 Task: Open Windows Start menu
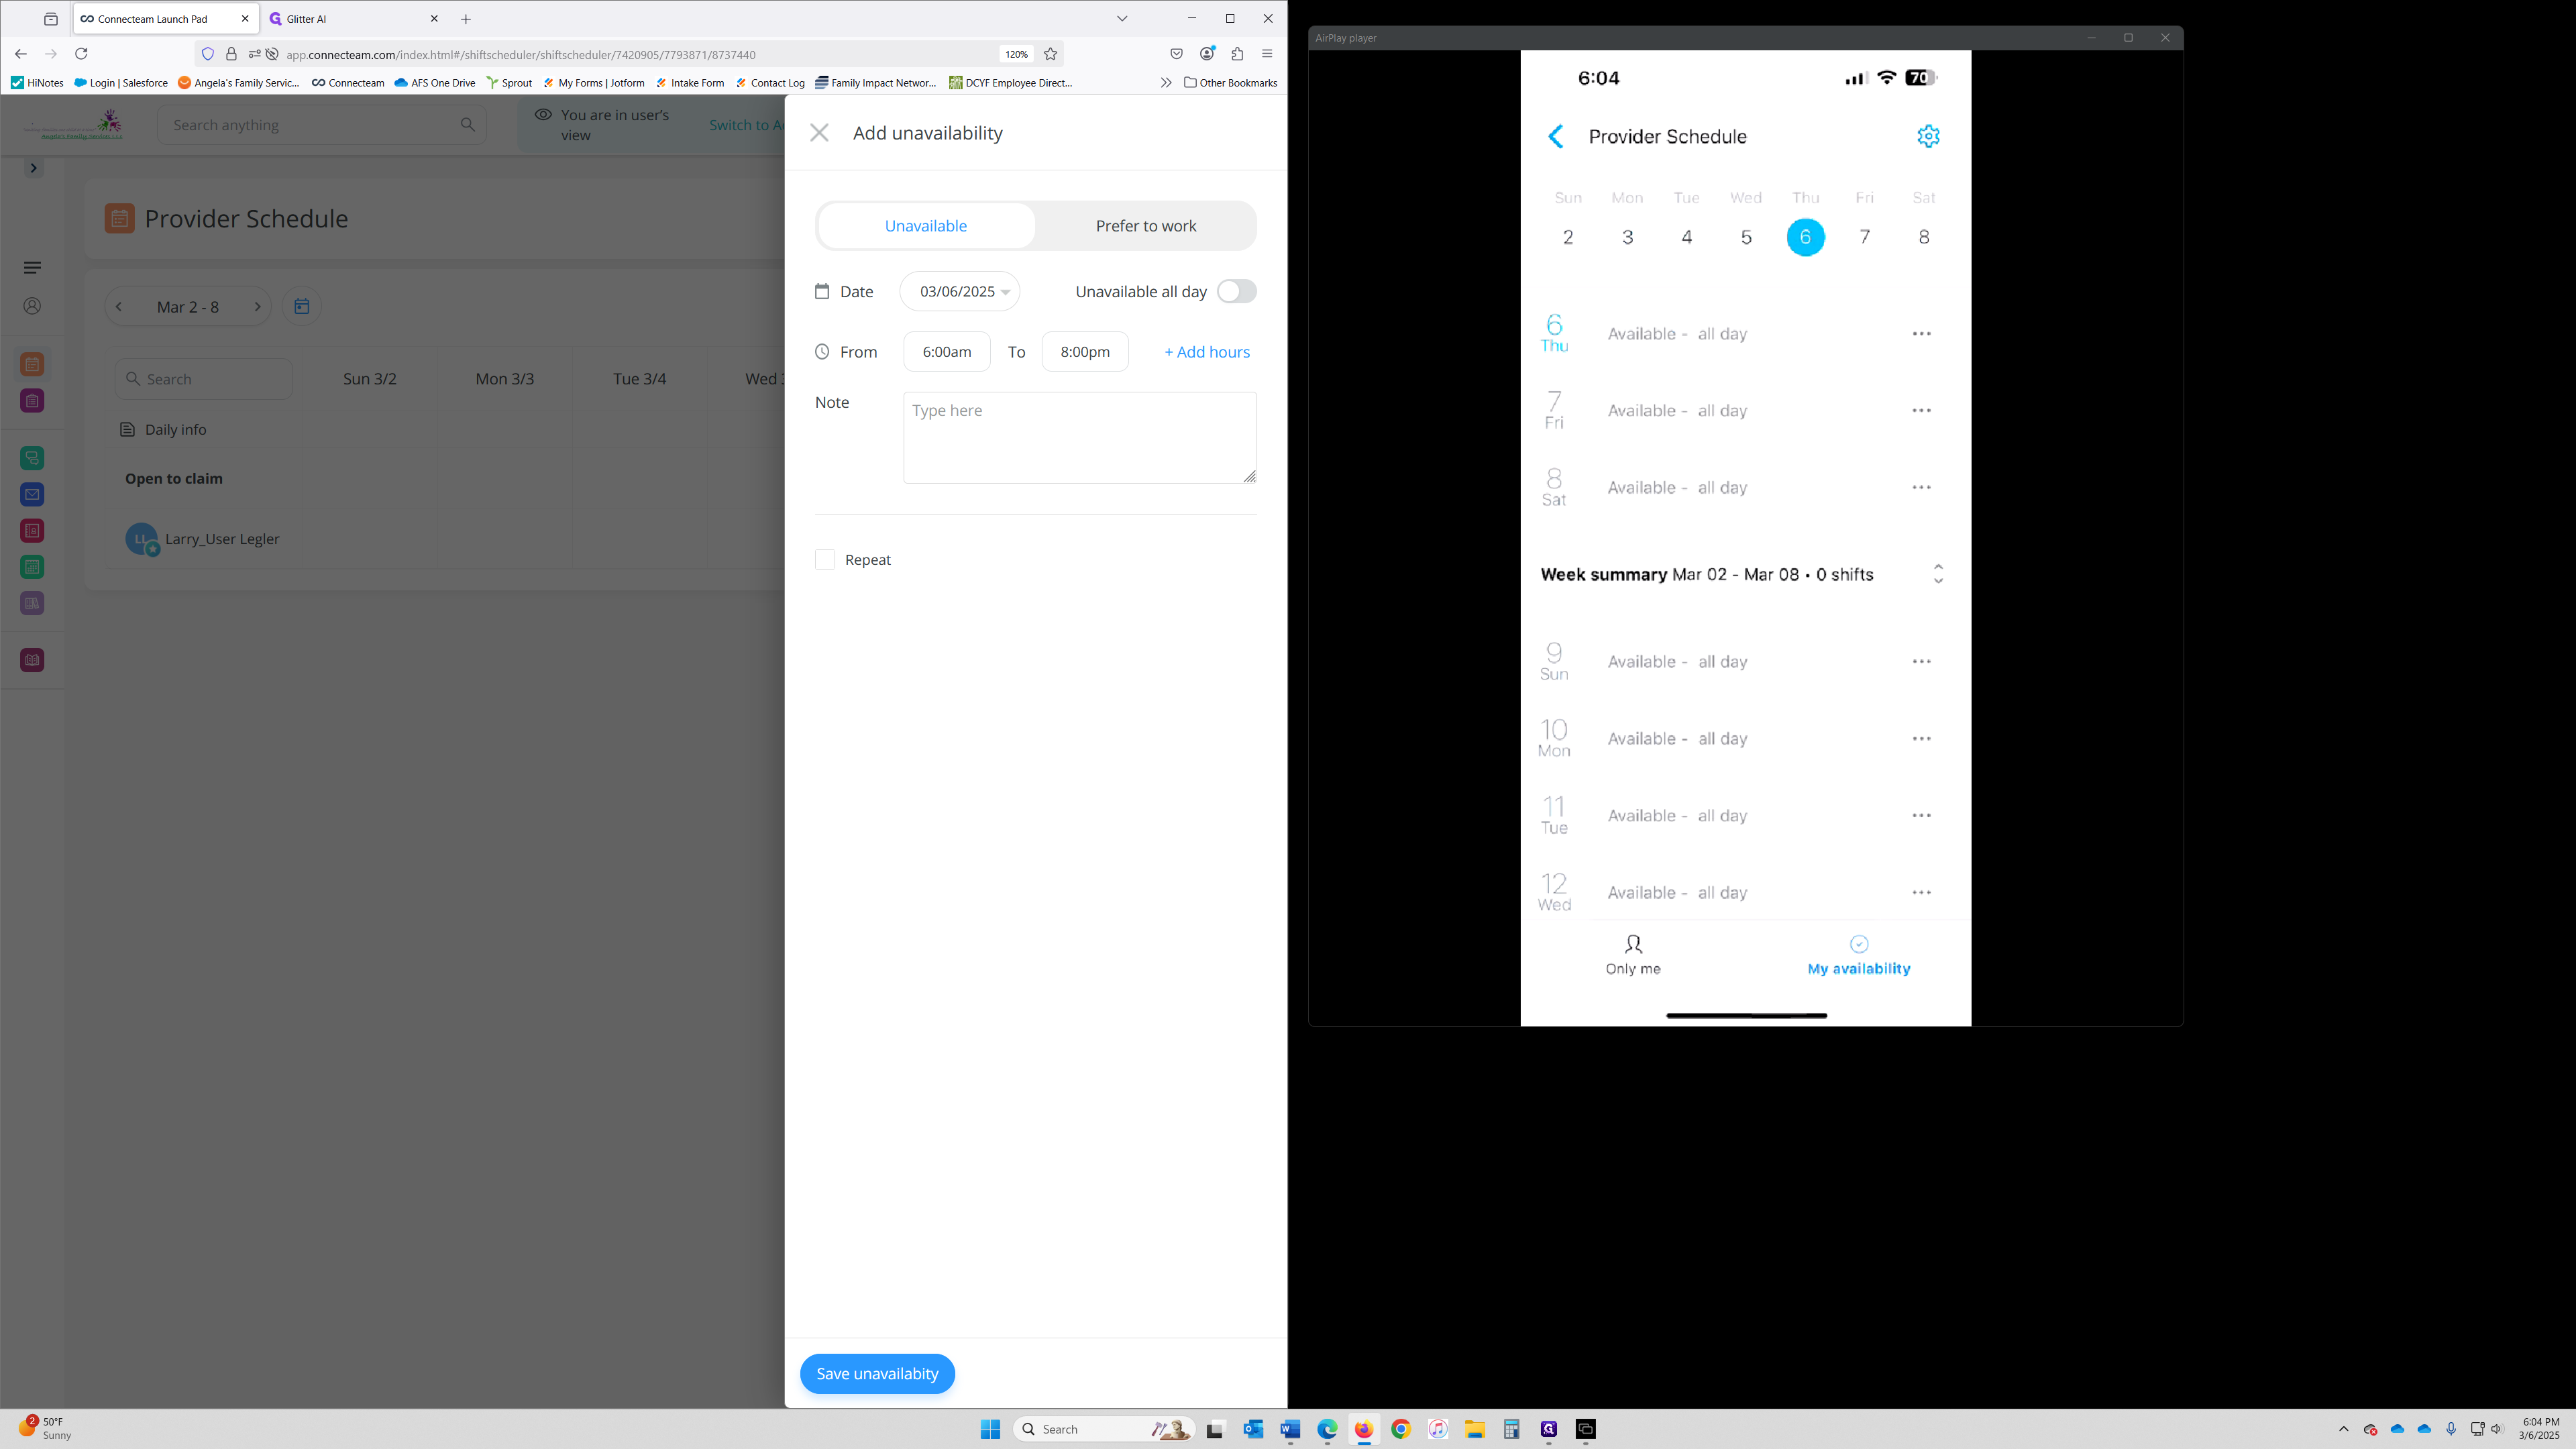[x=990, y=1429]
